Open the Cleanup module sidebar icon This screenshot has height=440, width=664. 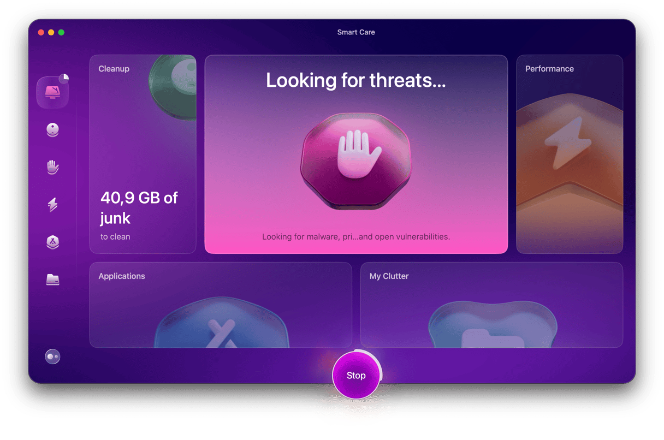click(x=52, y=130)
